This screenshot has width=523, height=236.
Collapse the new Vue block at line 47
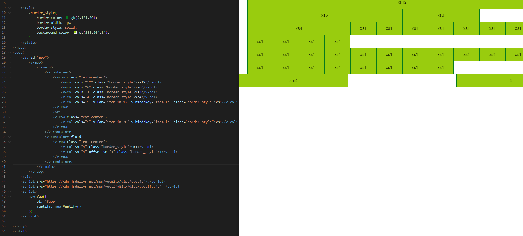coord(10,197)
